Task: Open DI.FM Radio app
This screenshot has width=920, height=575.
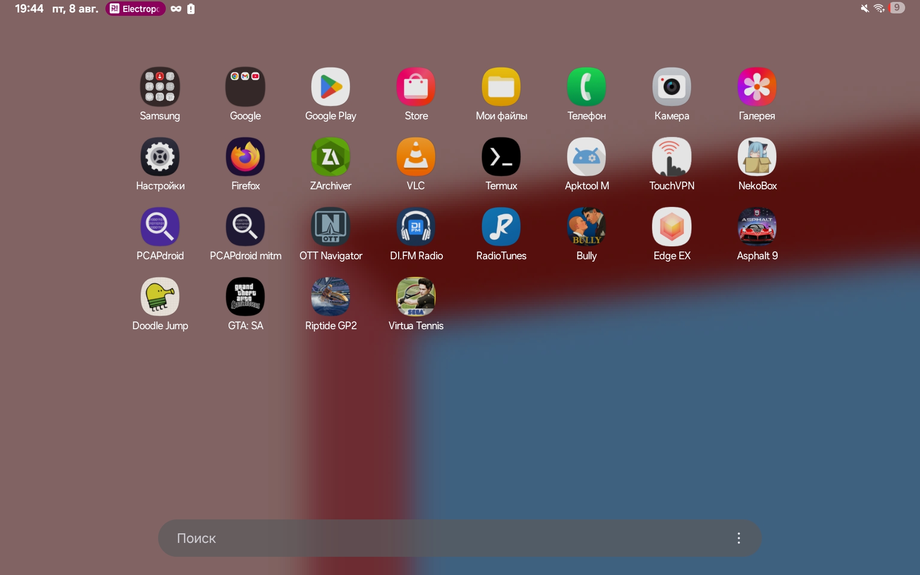Action: (416, 227)
